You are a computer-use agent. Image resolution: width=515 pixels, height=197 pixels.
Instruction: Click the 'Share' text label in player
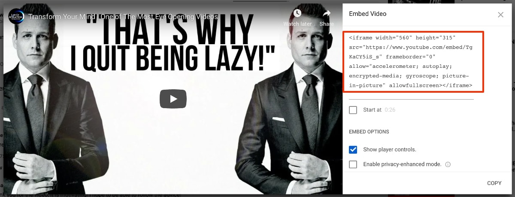327,24
